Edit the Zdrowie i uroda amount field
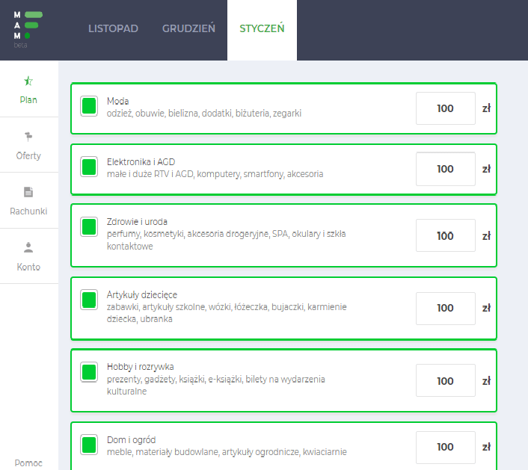The image size is (528, 470). 445,235
